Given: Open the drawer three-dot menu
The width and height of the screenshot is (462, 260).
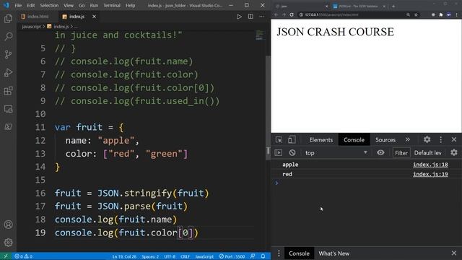Looking at the screenshot, I should point(279,253).
